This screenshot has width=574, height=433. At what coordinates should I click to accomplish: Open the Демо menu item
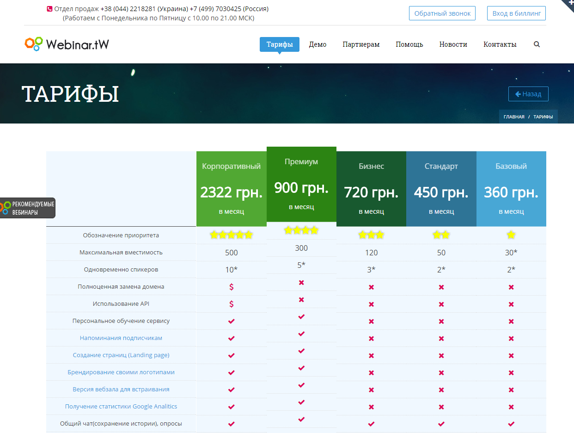(x=318, y=44)
